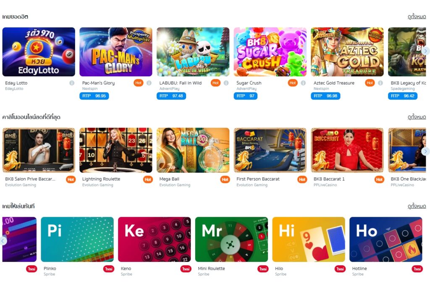430x293 pixels.
Task: Advance live casino carousel with right arrow
Action: 425,151
